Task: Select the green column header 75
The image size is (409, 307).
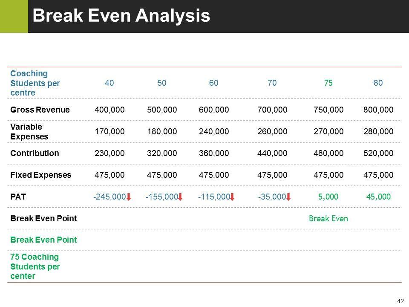Action: [x=328, y=83]
